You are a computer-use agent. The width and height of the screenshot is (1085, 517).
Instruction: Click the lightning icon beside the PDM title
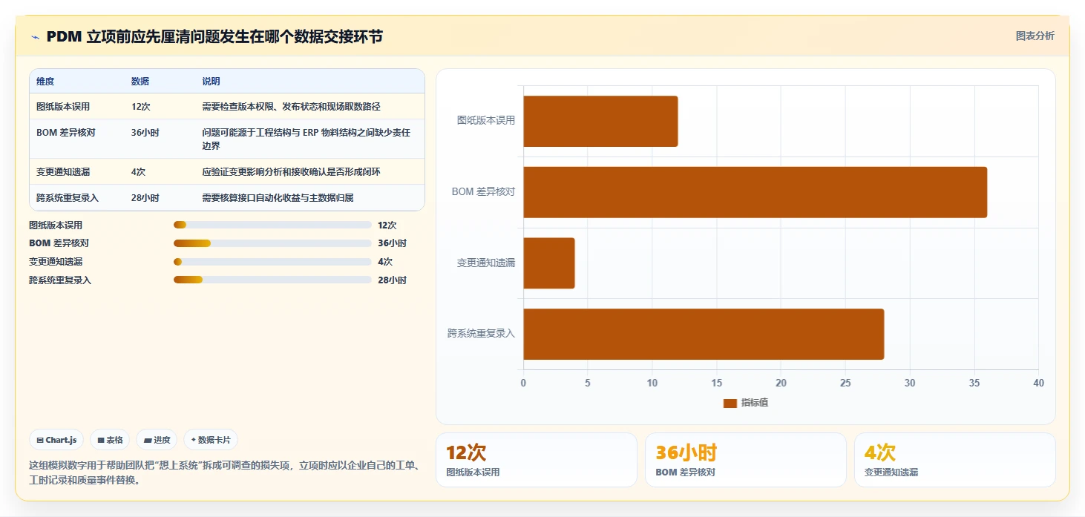coord(36,37)
